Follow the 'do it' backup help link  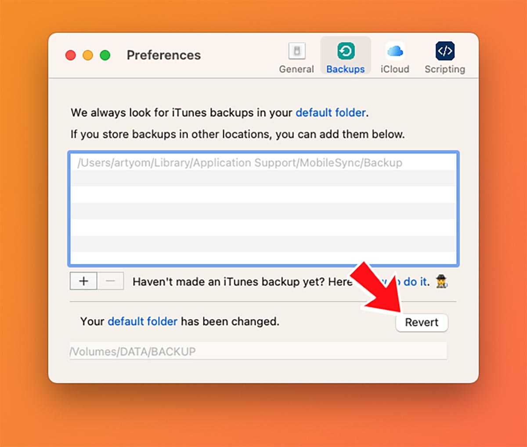pyautogui.click(x=415, y=282)
